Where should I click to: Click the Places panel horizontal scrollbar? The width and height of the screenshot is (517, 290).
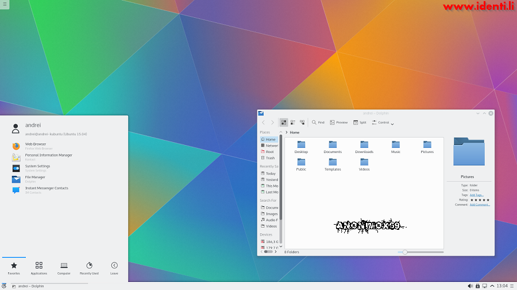coord(268,252)
